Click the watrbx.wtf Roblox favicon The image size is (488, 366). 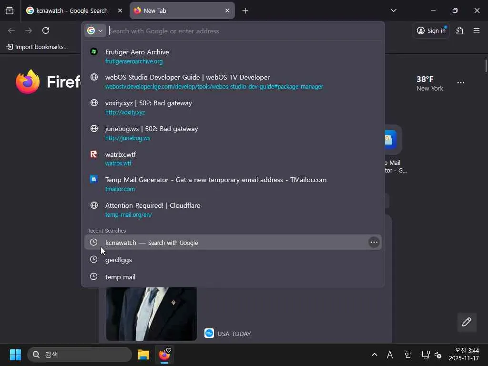94,154
